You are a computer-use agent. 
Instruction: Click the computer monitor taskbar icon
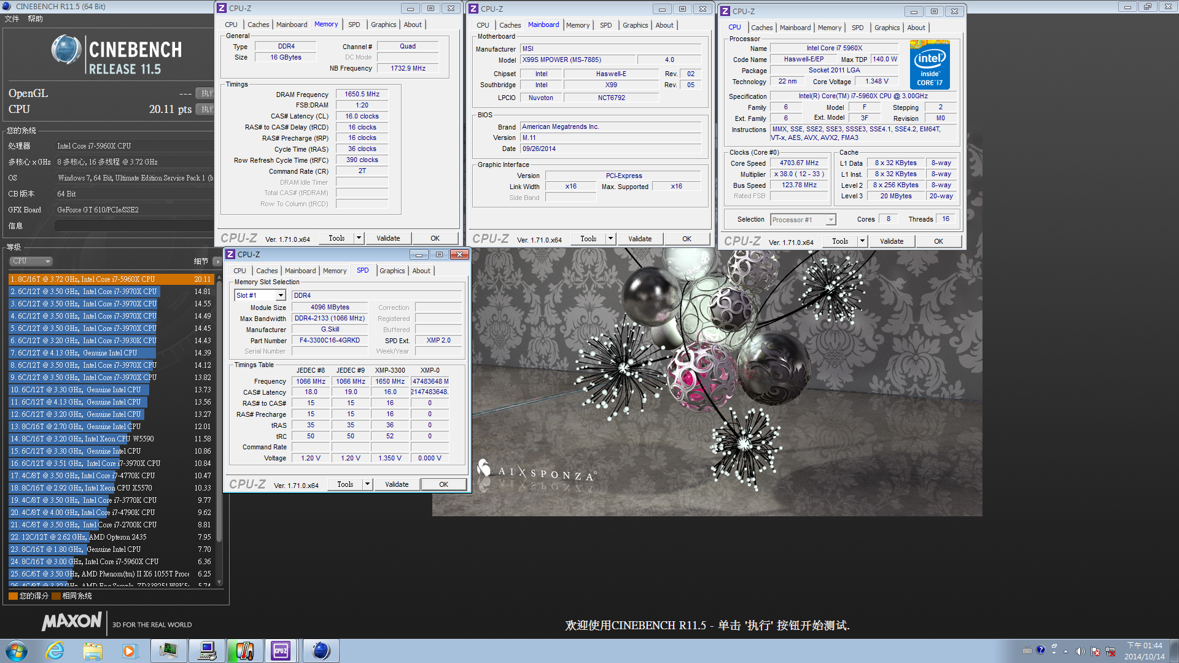coord(207,651)
